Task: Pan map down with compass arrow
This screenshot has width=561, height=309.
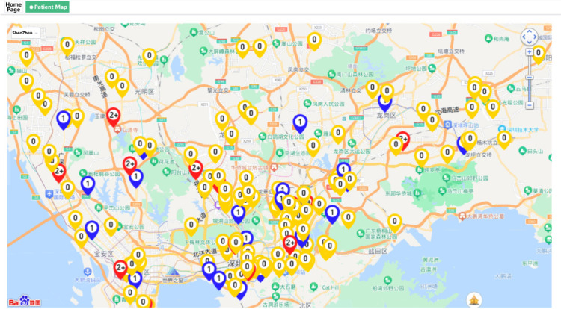Action: (x=530, y=42)
